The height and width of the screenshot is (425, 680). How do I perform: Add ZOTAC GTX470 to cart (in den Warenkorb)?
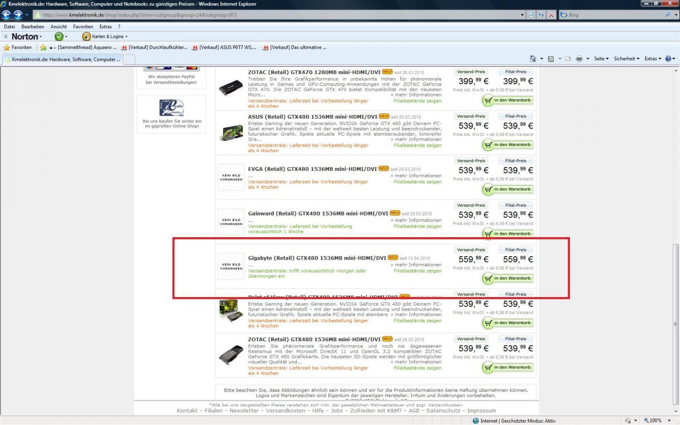click(507, 100)
